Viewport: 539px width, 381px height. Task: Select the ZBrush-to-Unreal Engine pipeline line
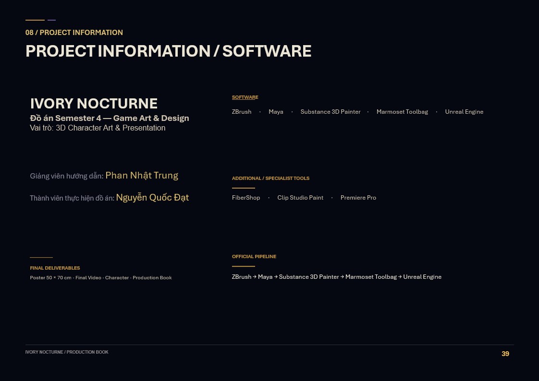[337, 277]
